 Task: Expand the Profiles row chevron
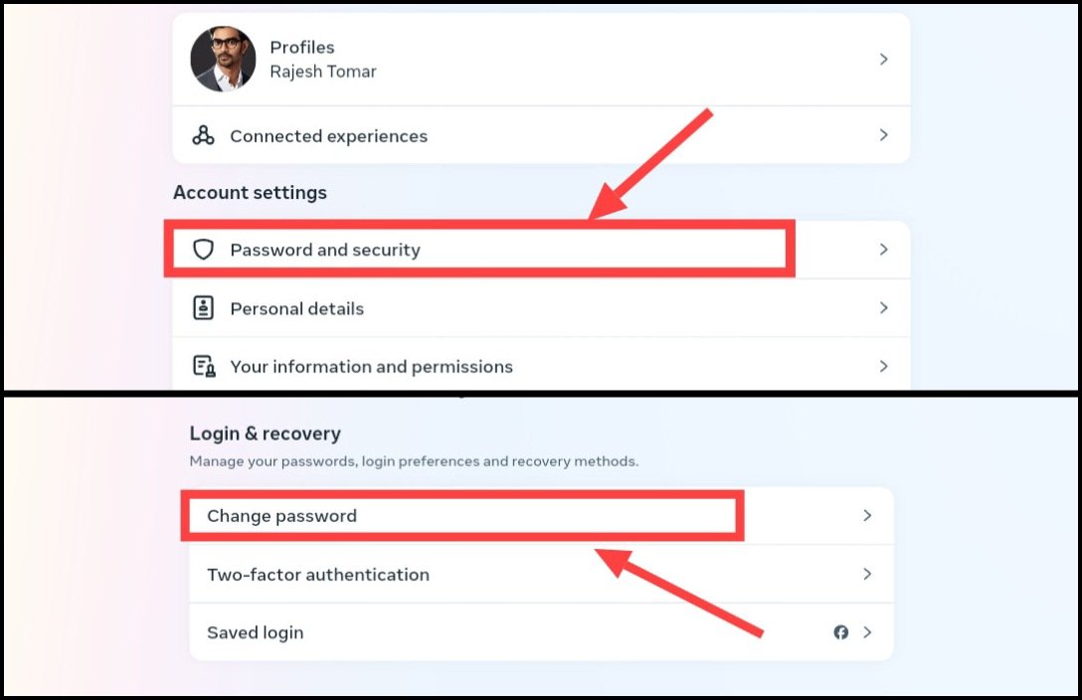point(883,60)
